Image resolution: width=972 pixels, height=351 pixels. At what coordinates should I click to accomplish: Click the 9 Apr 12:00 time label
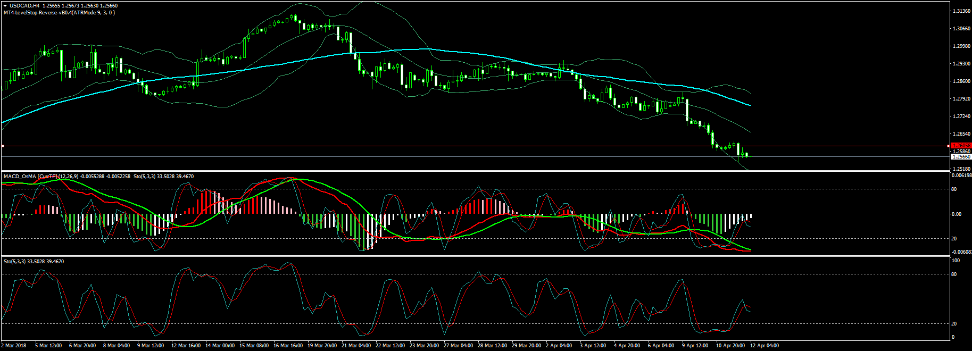[x=695, y=346]
